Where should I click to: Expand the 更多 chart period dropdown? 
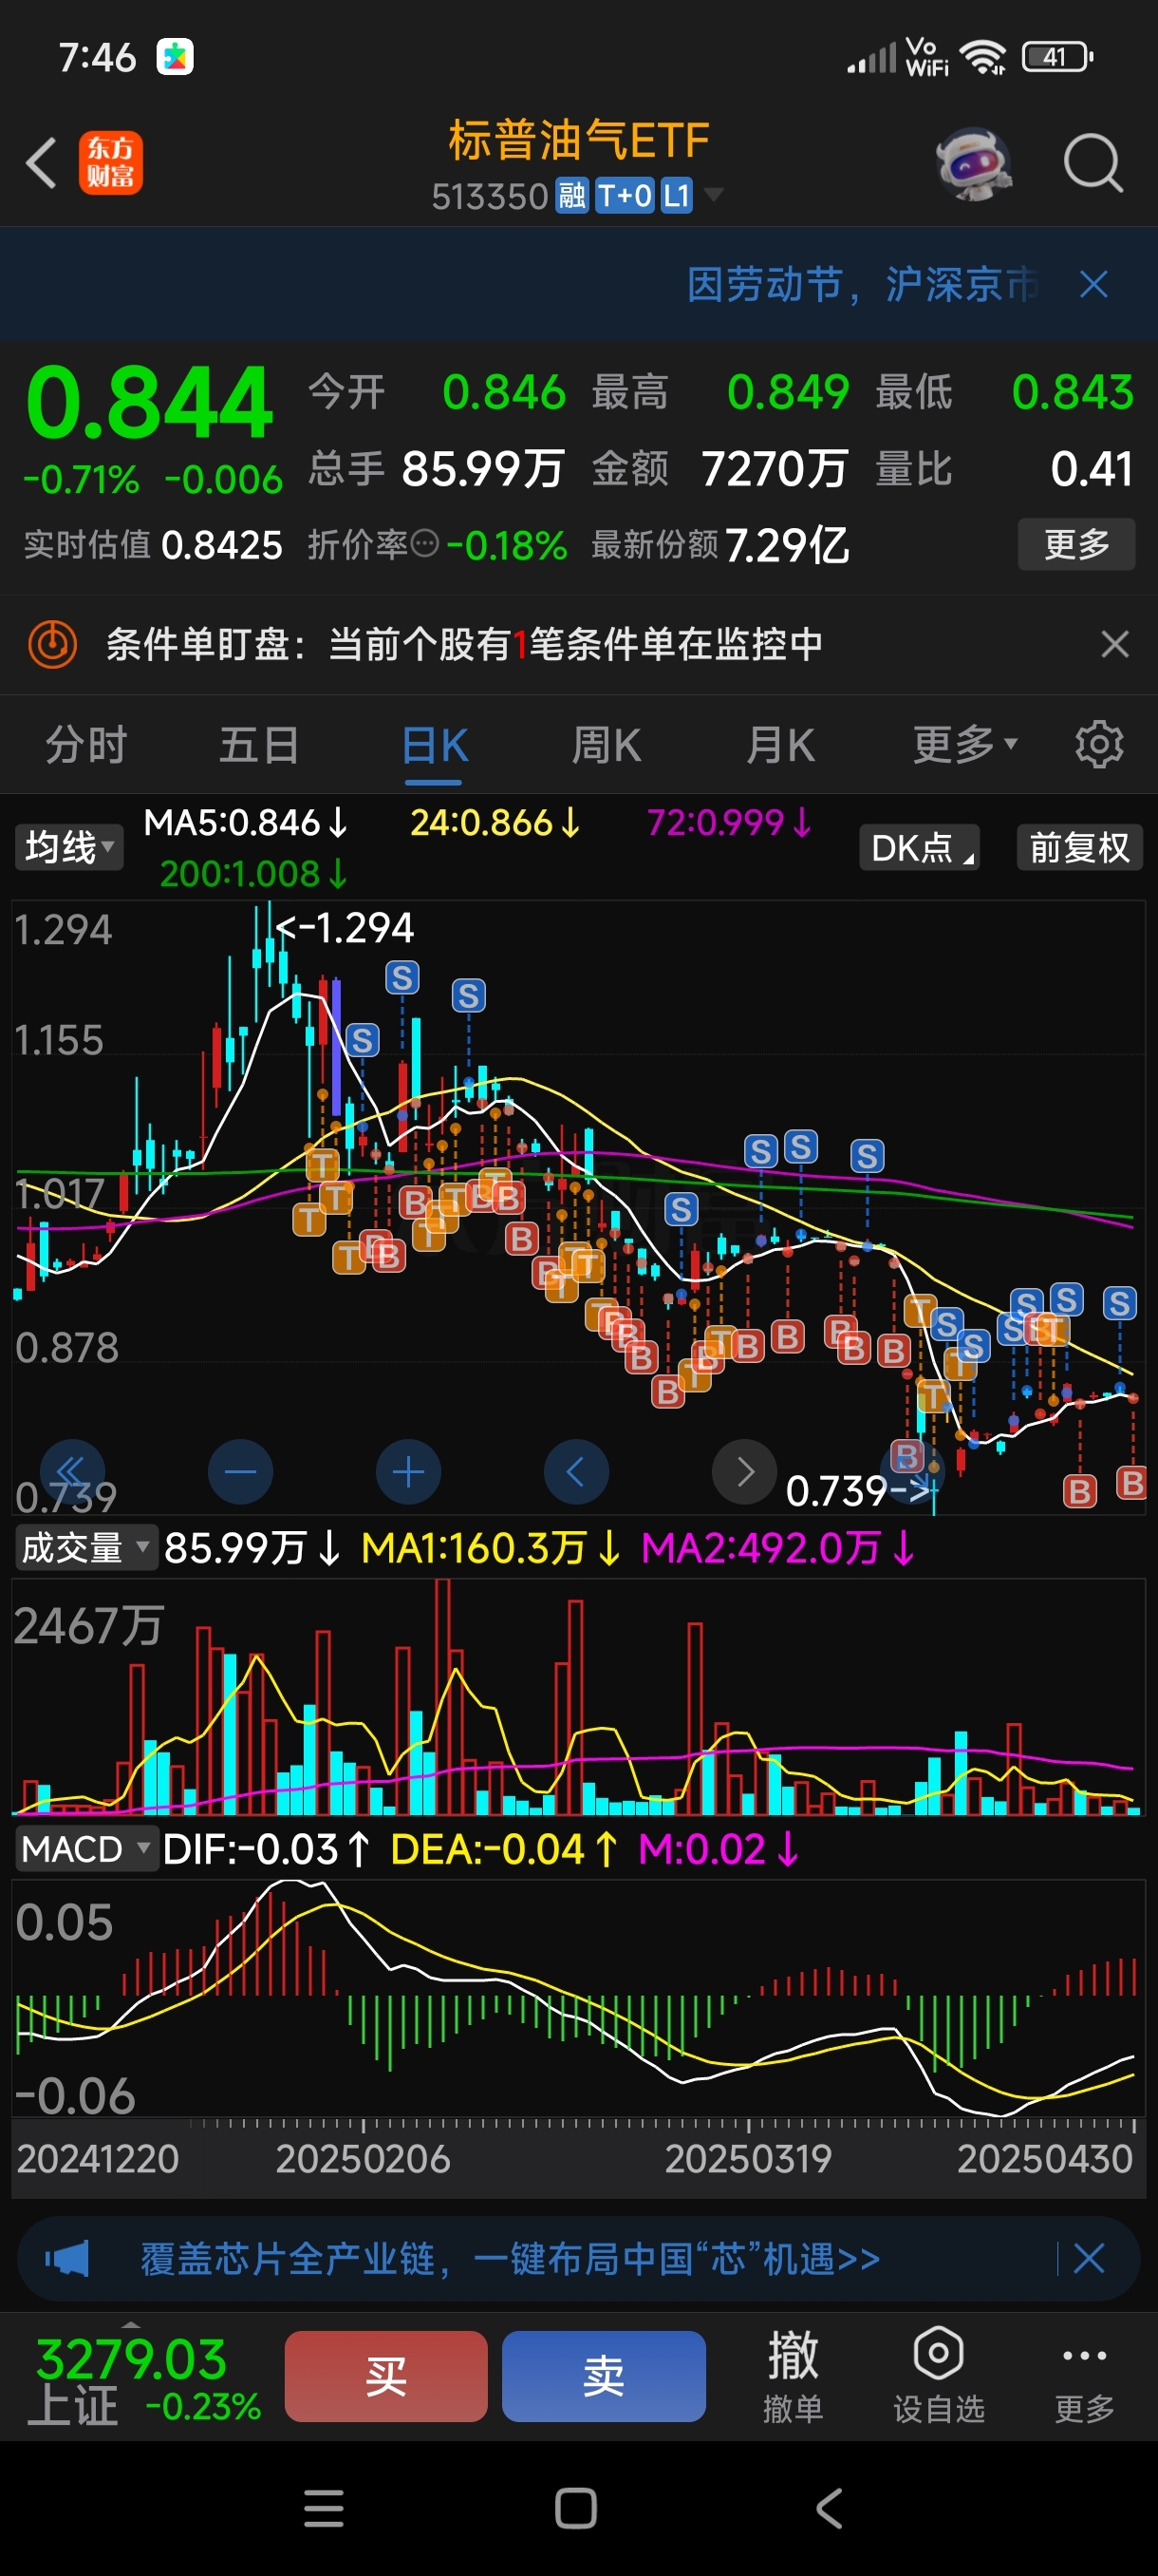pos(965,745)
